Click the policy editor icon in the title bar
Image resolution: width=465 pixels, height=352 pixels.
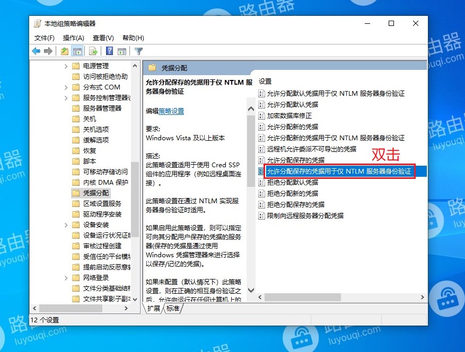[x=37, y=23]
